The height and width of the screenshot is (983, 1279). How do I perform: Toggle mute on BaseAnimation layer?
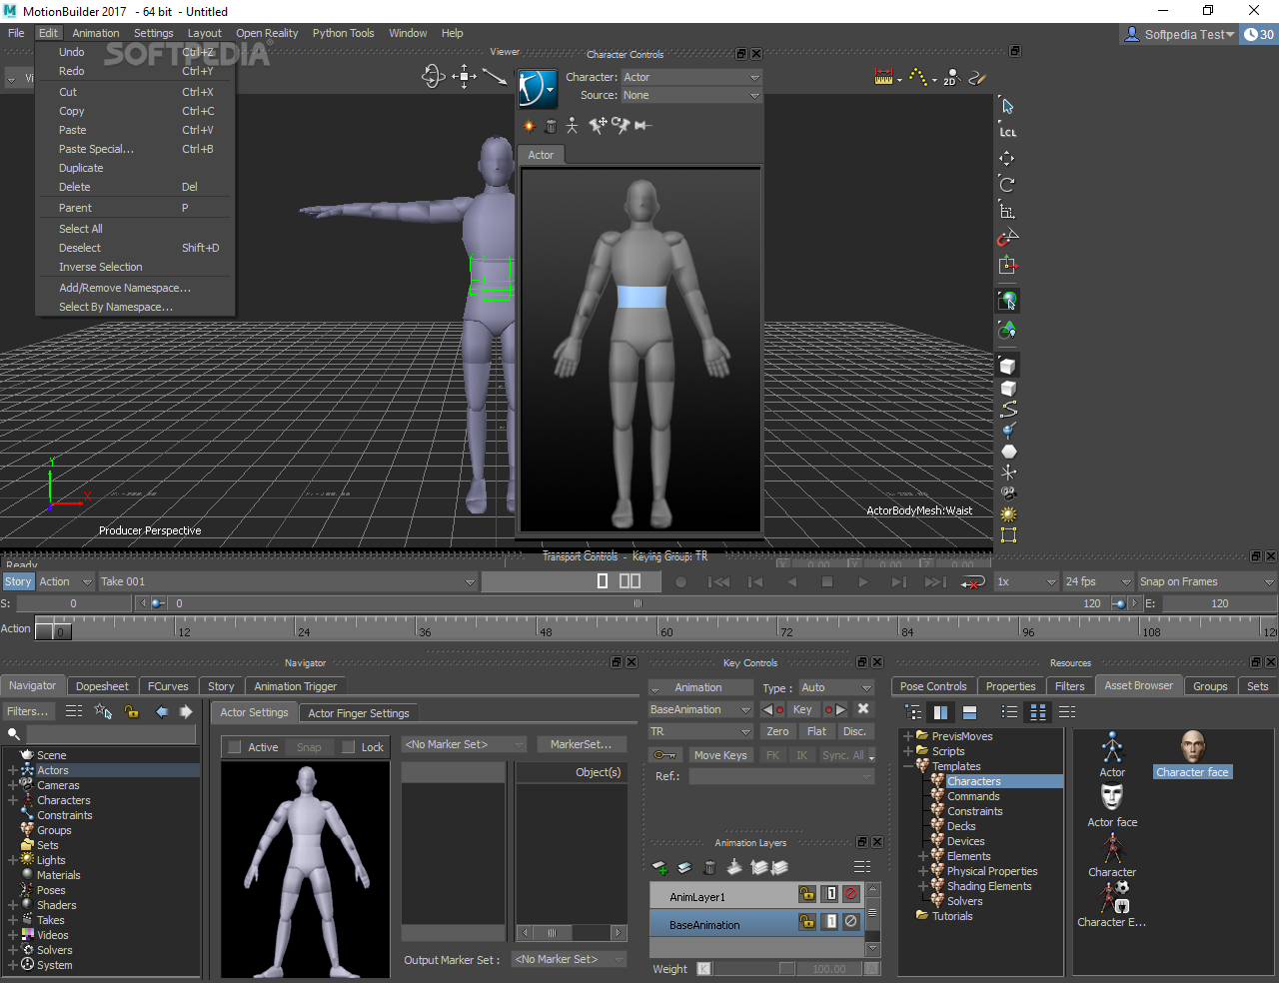851,922
